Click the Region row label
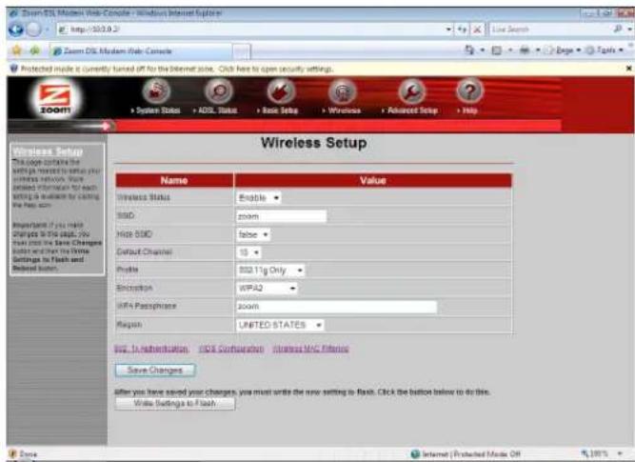 click(x=129, y=324)
